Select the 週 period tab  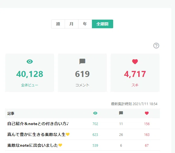pyautogui.click(x=58, y=24)
